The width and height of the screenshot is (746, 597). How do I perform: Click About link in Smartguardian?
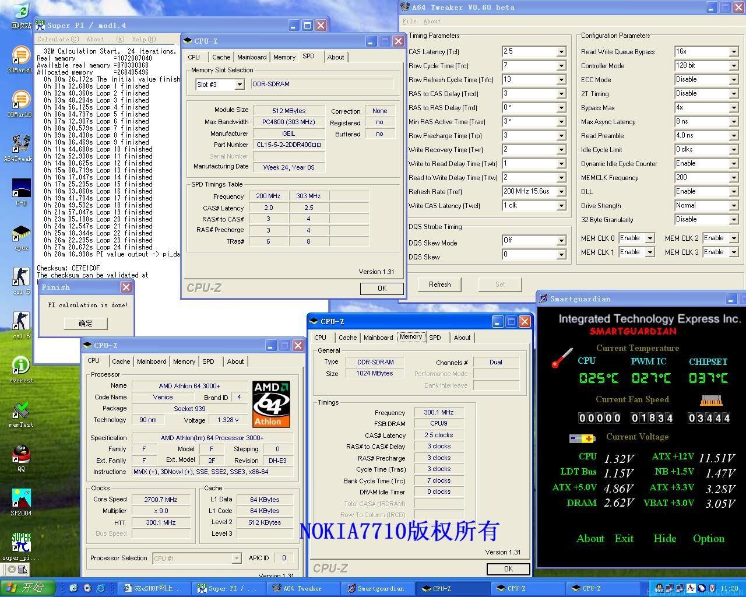pos(590,539)
